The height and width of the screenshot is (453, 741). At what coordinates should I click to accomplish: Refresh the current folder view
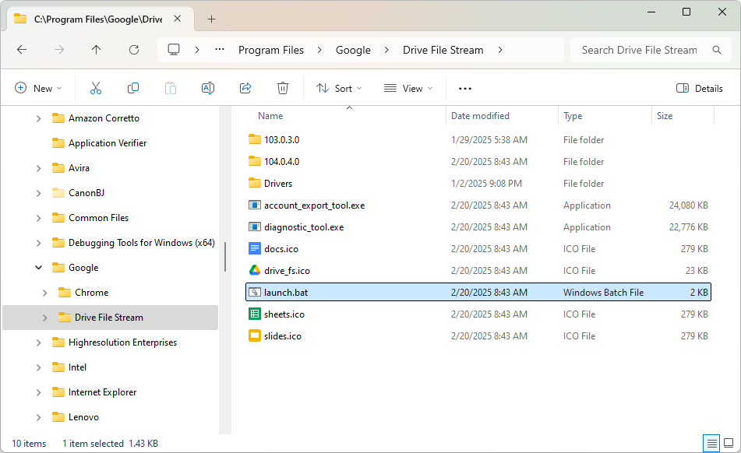134,50
